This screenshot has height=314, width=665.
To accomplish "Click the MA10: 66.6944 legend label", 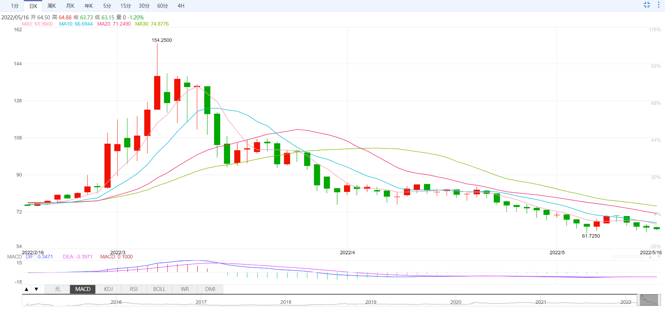I will [76, 24].
